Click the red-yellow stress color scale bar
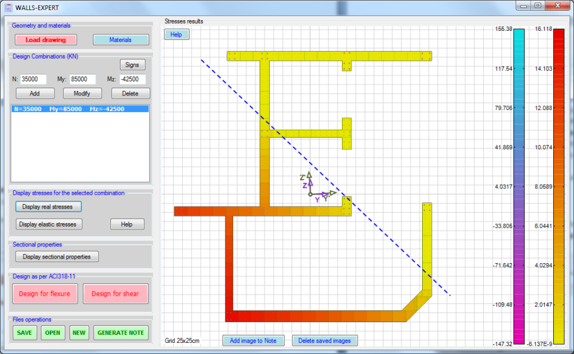 point(559,186)
